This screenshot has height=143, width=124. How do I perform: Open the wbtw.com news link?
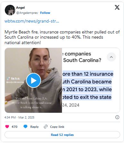(x=32, y=21)
